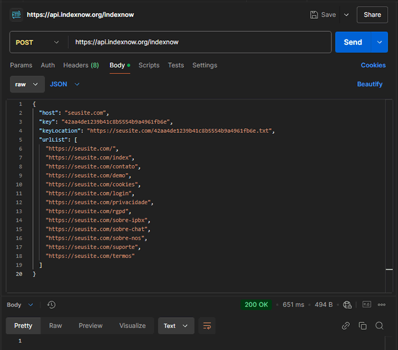Open the Tests tab
The width and height of the screenshot is (398, 350).
tap(176, 65)
